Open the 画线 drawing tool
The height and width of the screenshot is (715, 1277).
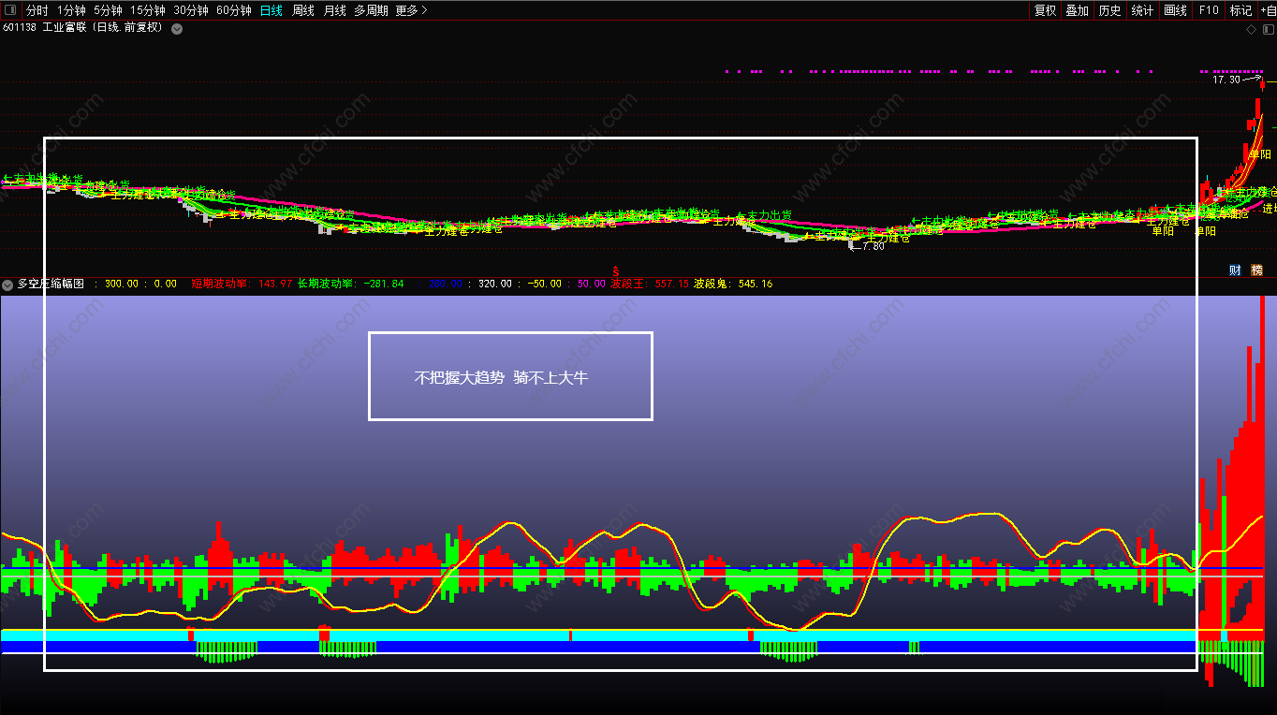point(1175,10)
